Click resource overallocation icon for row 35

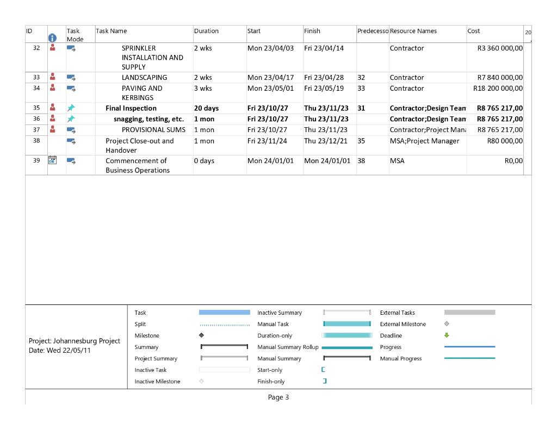(53, 107)
